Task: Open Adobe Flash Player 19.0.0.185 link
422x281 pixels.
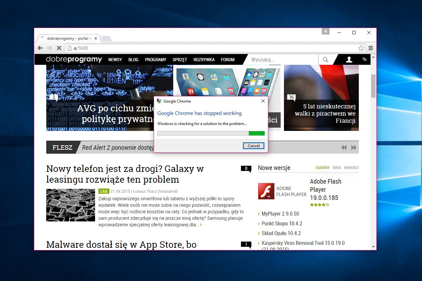Action: coord(326,190)
